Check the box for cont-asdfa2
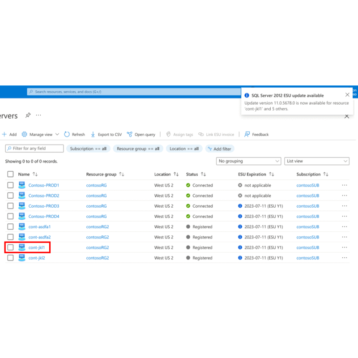 point(10,237)
